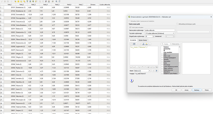Click the clear expression editor icon
The image size is (213, 114).
pos(131,44)
